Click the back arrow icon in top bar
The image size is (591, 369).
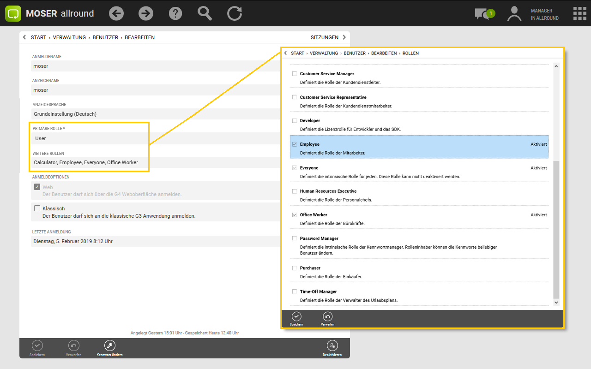[x=116, y=13]
